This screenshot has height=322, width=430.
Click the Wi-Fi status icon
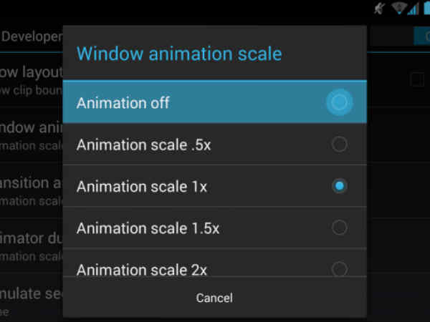399,8
